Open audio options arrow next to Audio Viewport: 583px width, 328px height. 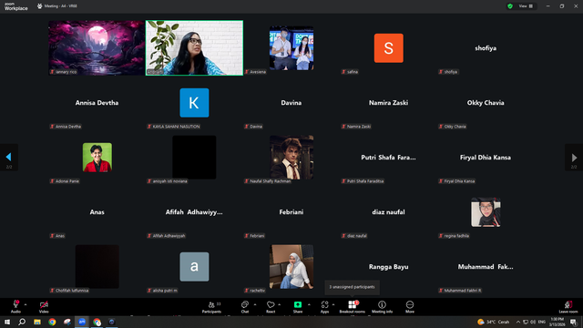26,304
